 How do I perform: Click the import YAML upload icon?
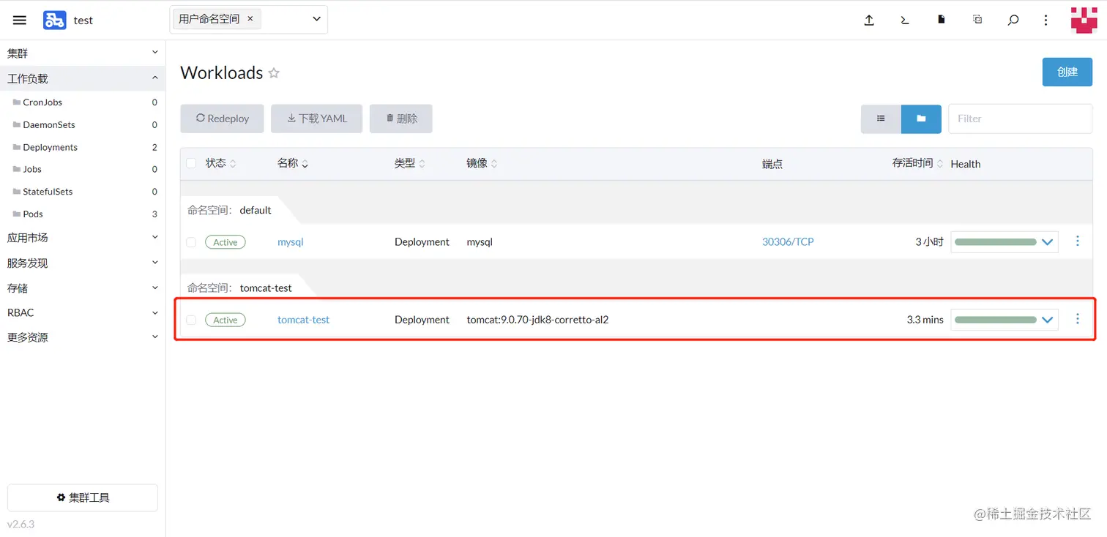coord(869,20)
